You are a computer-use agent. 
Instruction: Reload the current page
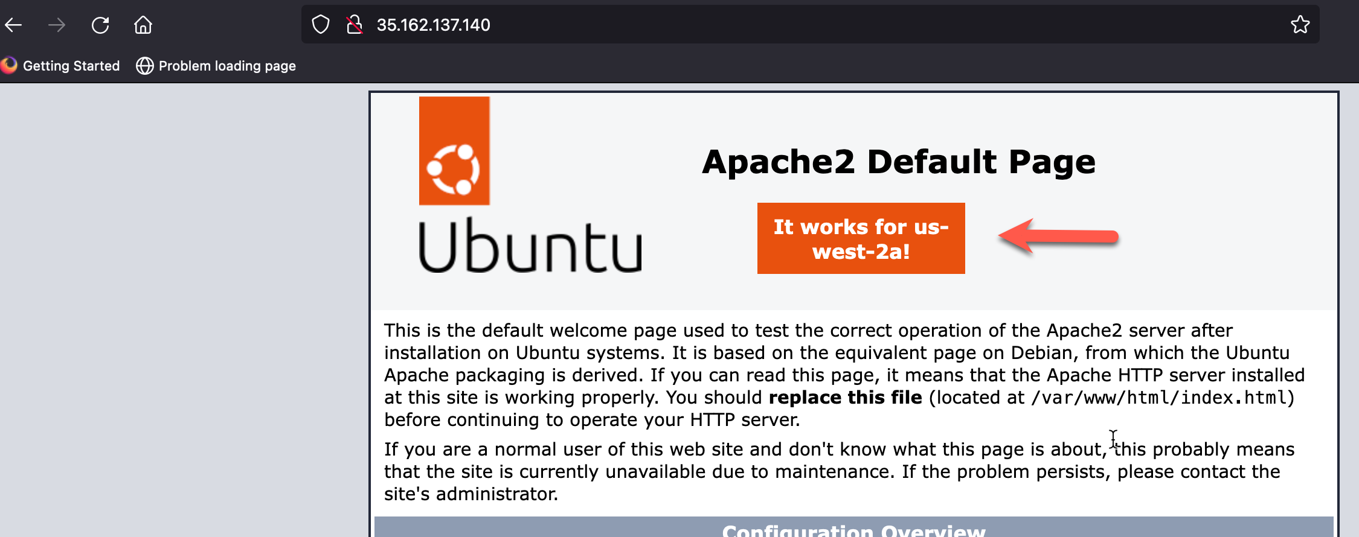(100, 25)
